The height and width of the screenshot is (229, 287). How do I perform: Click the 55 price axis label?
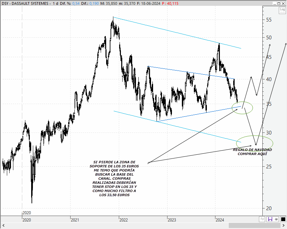pos(269,20)
